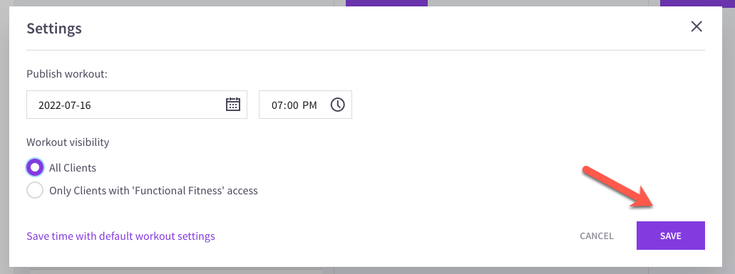Click the 'Publish workout:' label

point(67,74)
